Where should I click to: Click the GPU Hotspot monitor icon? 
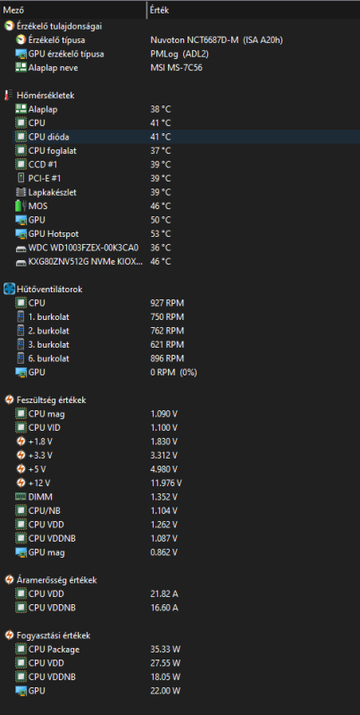pos(21,233)
